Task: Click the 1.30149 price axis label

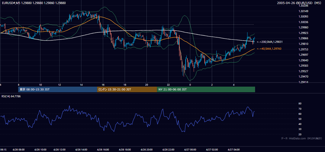Action: (303, 11)
